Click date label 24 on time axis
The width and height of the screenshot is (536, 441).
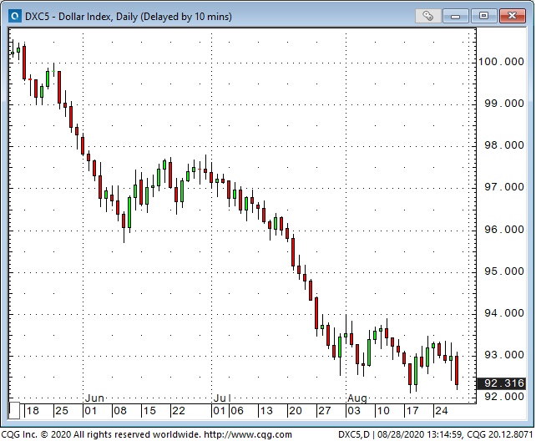[x=442, y=411]
